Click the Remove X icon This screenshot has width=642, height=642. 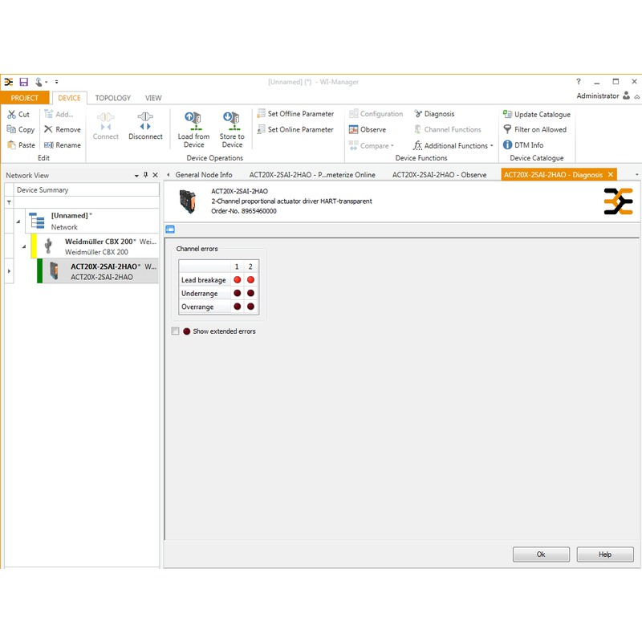48,129
